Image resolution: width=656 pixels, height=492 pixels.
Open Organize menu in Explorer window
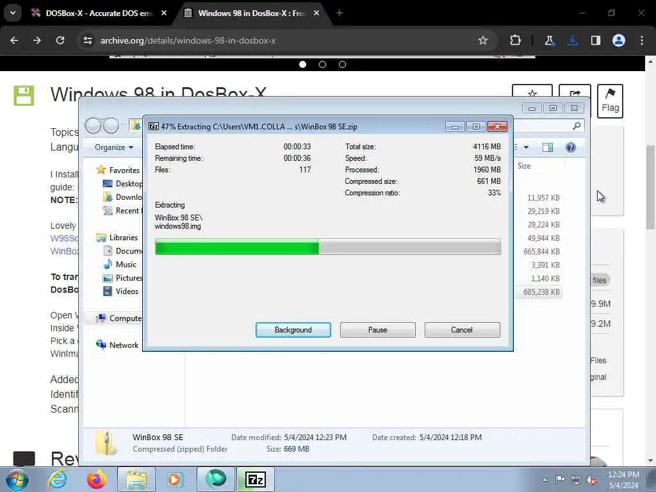114,147
